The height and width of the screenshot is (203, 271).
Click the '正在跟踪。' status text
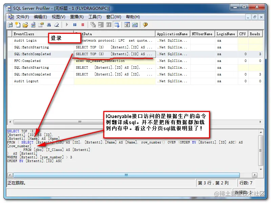(x=17, y=183)
